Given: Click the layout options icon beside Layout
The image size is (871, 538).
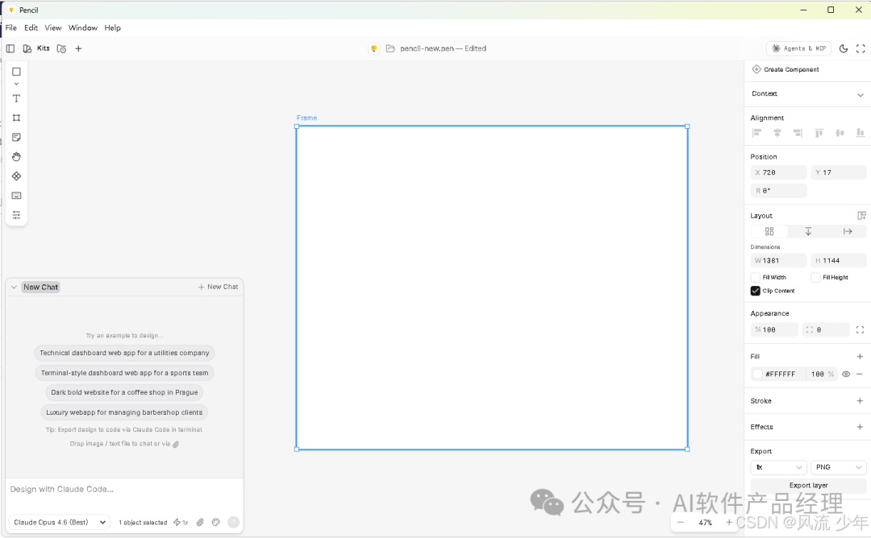Looking at the screenshot, I should pos(861,216).
